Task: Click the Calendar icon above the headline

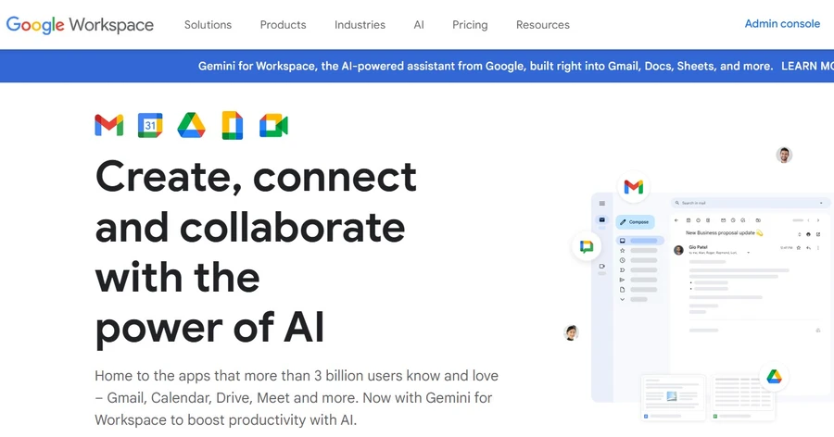Action: tap(150, 126)
